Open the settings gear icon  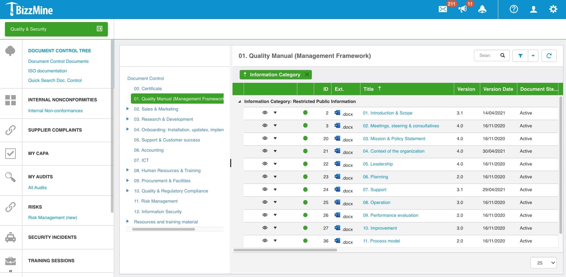click(553, 9)
